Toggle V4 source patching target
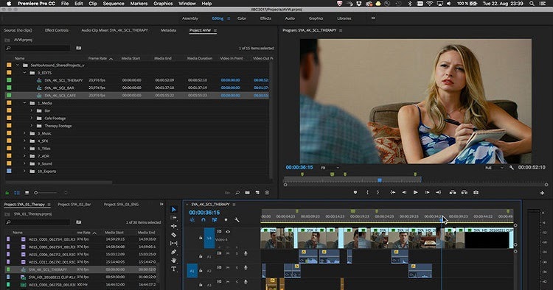 click(209, 238)
